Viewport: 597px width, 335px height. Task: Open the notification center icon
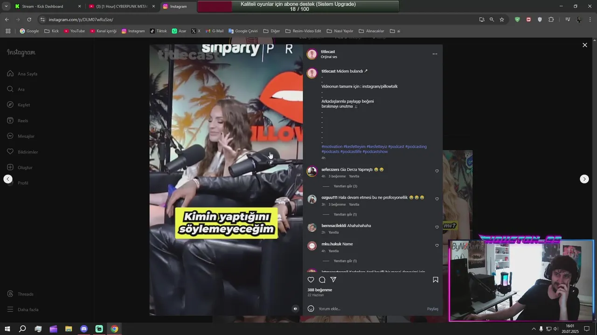[587, 329]
